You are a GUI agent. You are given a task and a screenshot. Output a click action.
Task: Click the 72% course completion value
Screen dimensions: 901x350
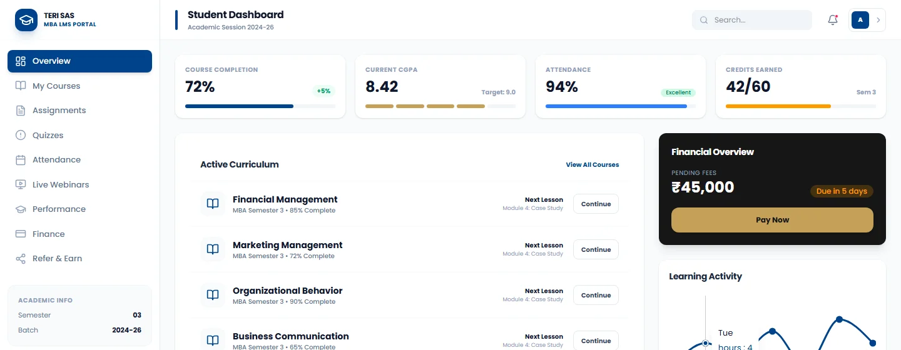200,87
